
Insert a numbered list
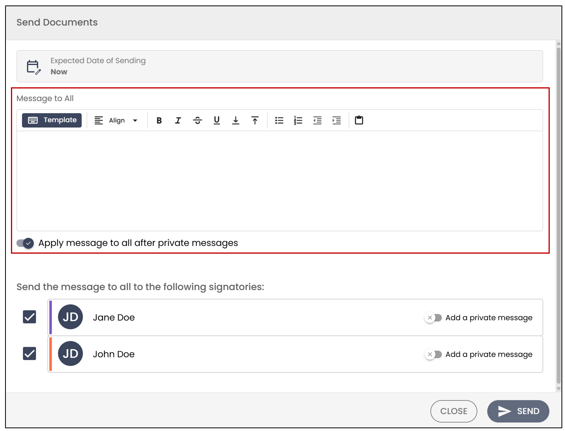(x=298, y=121)
